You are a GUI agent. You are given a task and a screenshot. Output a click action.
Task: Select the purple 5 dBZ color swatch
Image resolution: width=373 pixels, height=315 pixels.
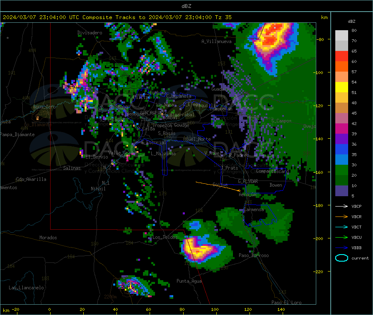342,190
